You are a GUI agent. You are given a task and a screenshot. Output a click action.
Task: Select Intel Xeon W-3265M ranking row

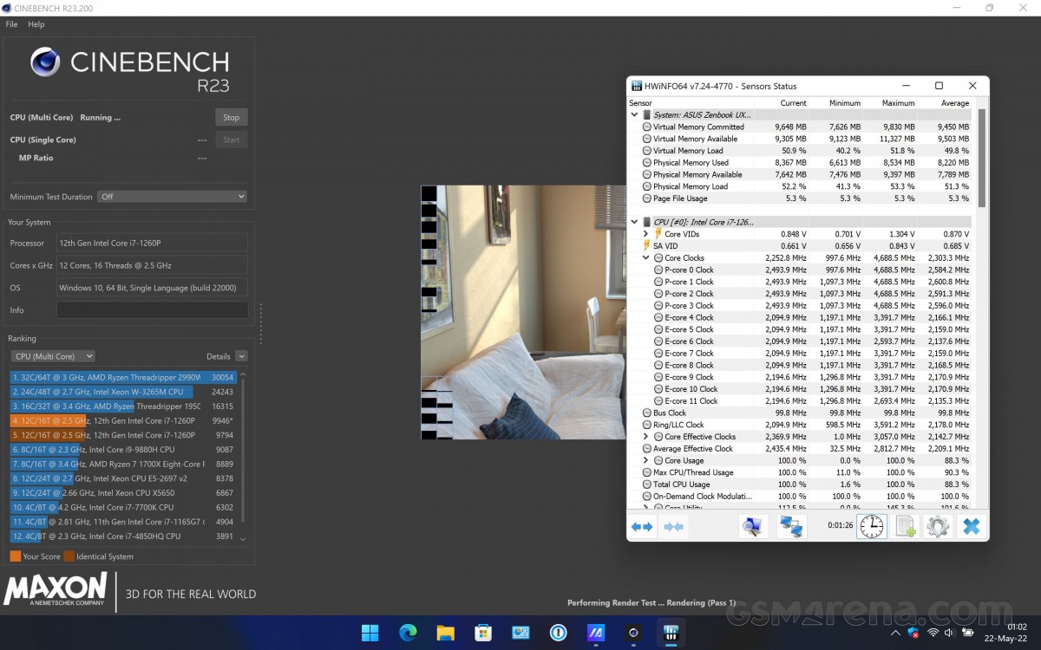point(123,392)
